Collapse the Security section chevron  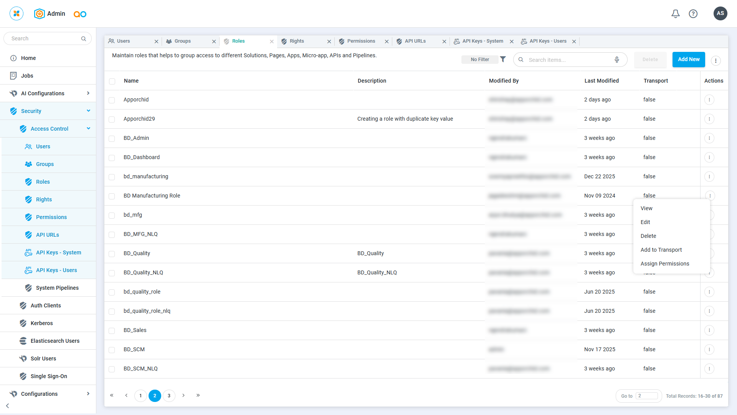[x=88, y=111]
